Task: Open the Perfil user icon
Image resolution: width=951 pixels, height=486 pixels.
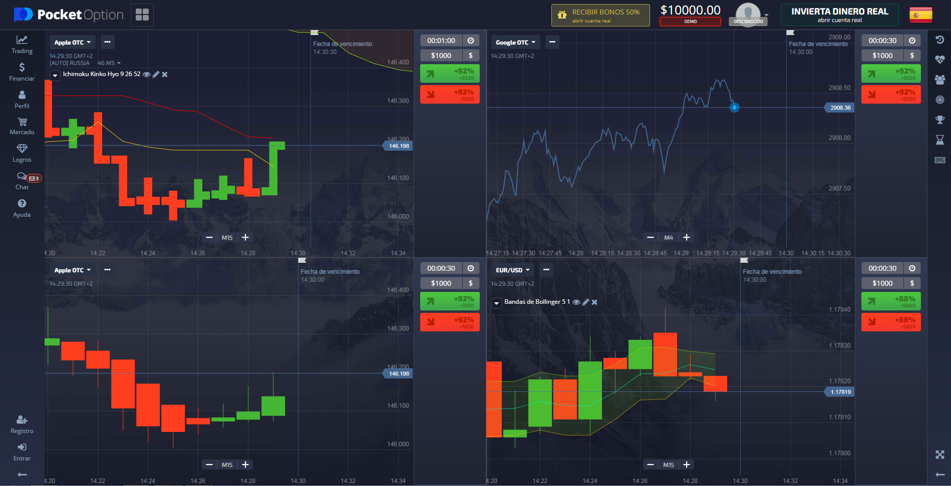Action: 22,99
